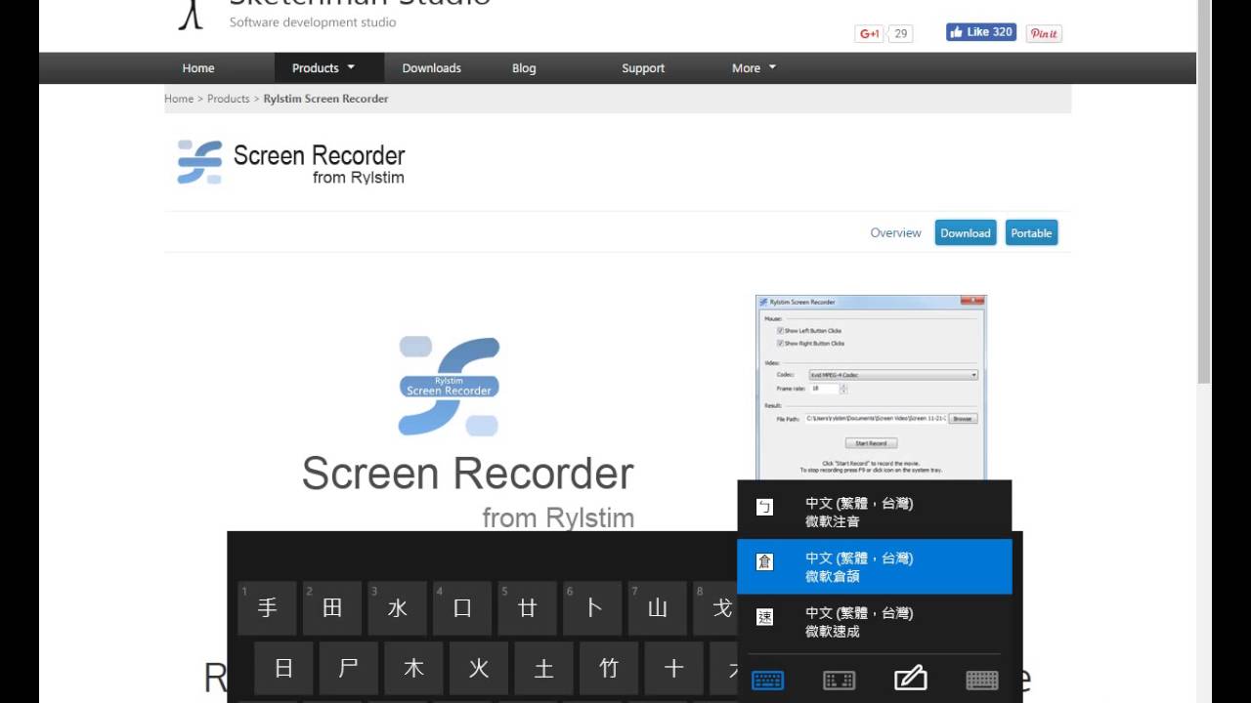The height and width of the screenshot is (703, 1251).
Task: Tap the 口 key on touch keyboard
Action: [462, 608]
